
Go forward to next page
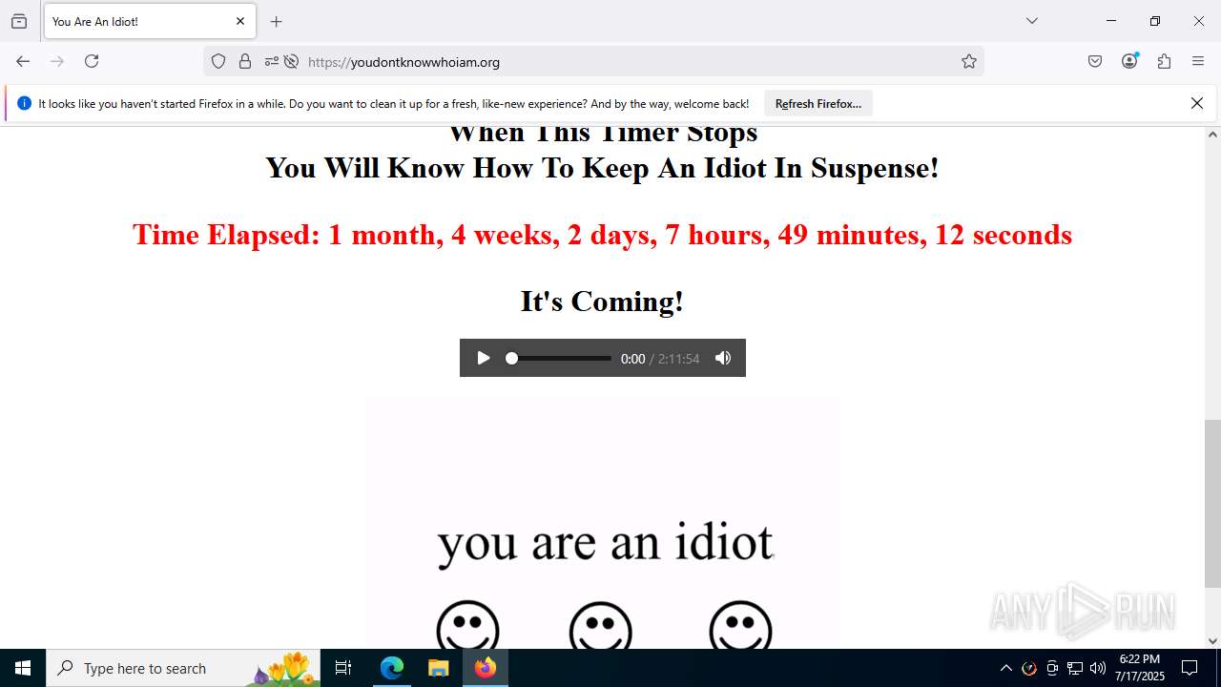pos(57,61)
